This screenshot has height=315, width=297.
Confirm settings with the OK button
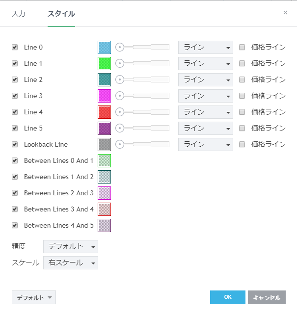[x=227, y=297]
